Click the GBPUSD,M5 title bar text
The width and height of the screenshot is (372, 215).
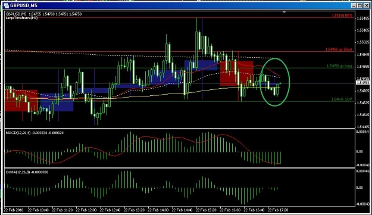(24, 5)
